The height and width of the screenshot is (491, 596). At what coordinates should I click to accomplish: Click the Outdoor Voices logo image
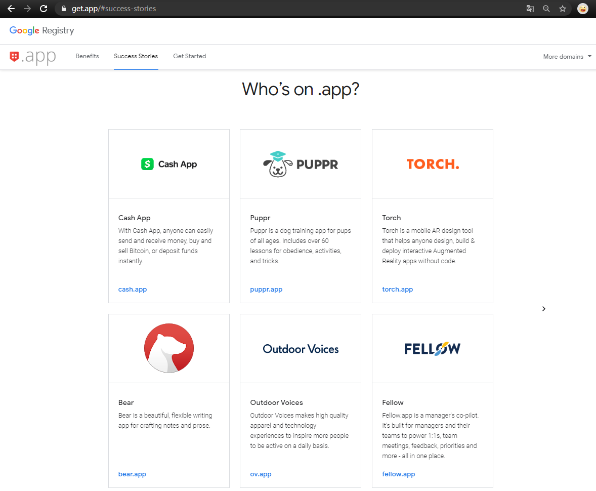coord(301,349)
